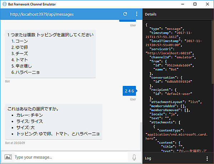Image resolution: width=214 pixels, height=164 pixels.
Task: Select the bot's order confirmation message
Action: pos(53,122)
